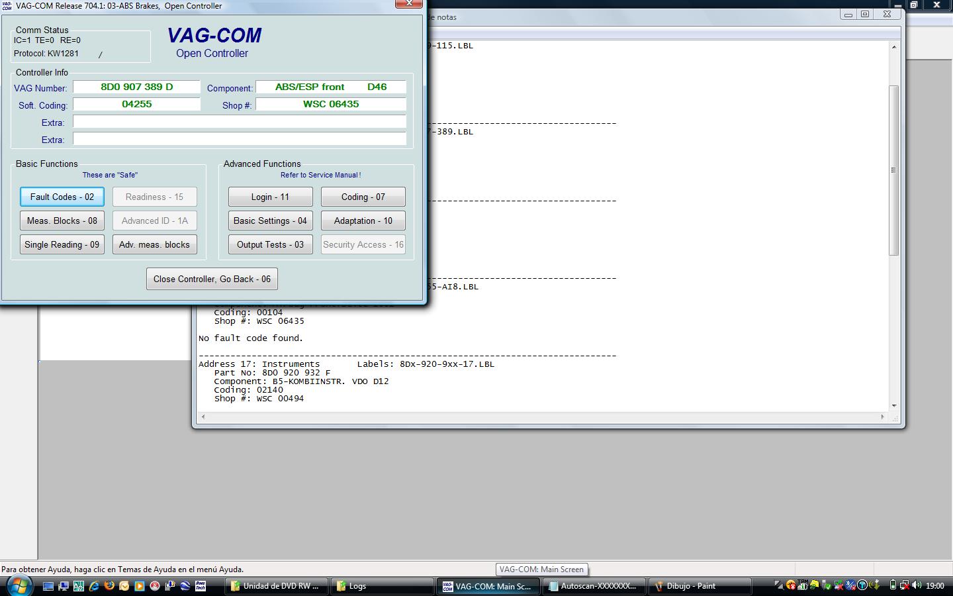Click Notepad horizontal scrollbar left arrow

[203, 417]
